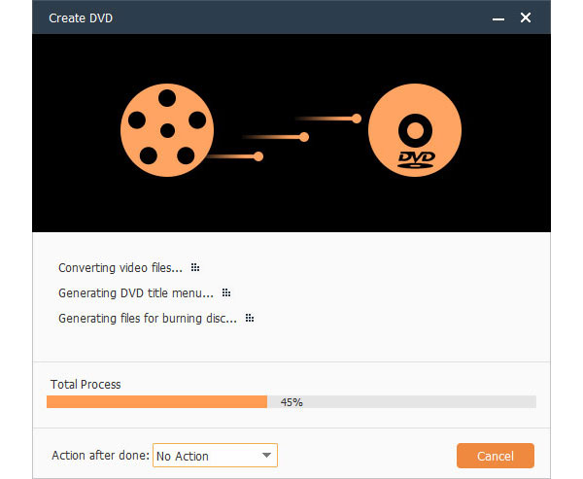
Task: Click 'Generating files for burning disc...' text
Action: 148,319
